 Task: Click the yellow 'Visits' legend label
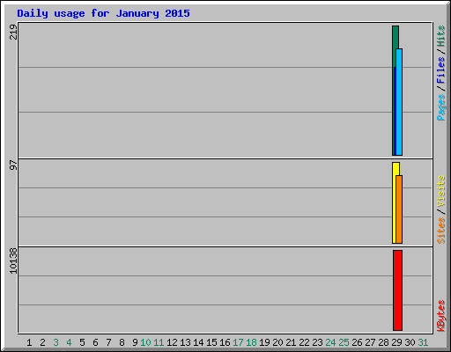tap(440, 191)
